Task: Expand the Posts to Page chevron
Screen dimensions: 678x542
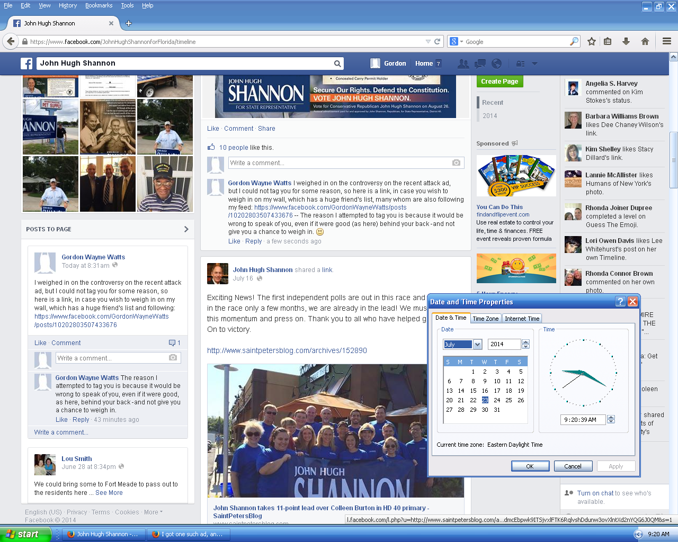Action: [186, 229]
